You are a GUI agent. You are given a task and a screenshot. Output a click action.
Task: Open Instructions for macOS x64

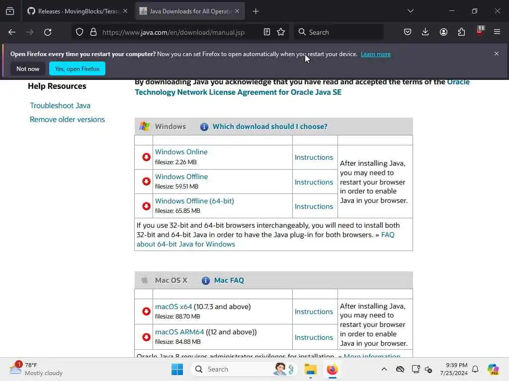click(314, 312)
